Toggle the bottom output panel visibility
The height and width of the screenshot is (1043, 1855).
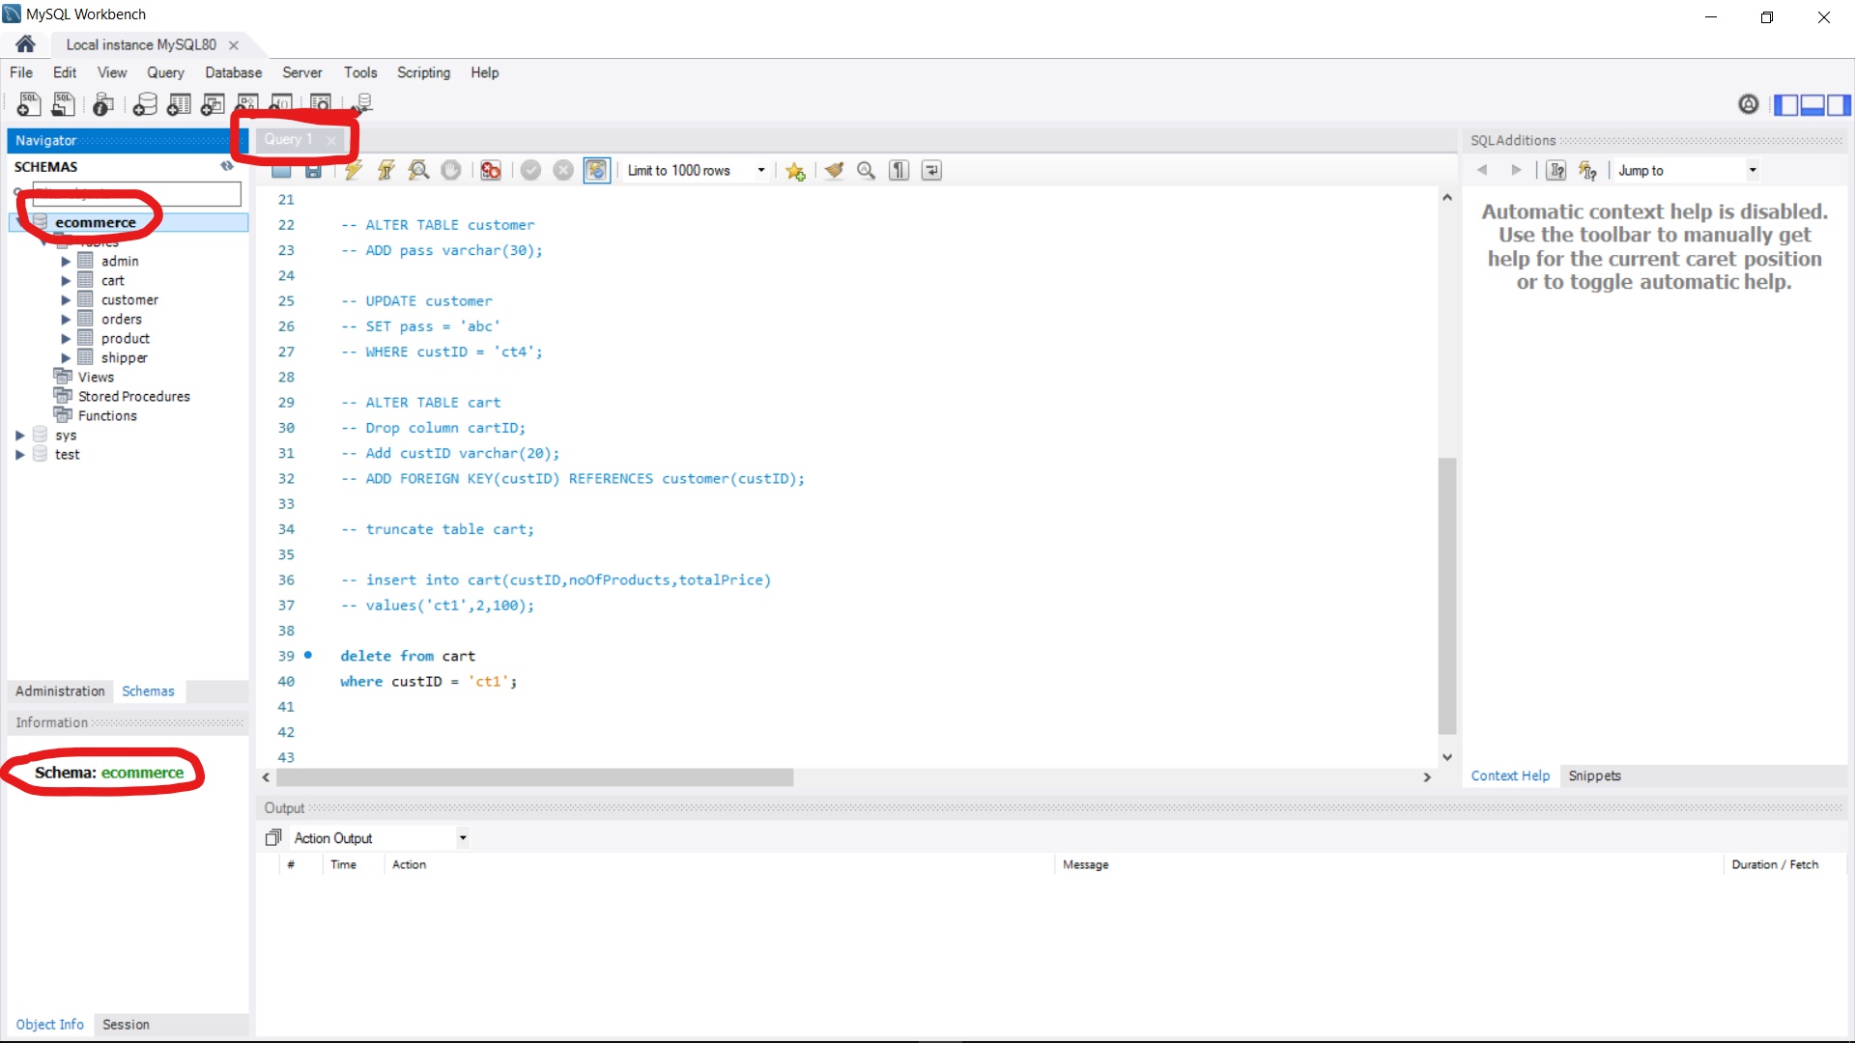1812,104
